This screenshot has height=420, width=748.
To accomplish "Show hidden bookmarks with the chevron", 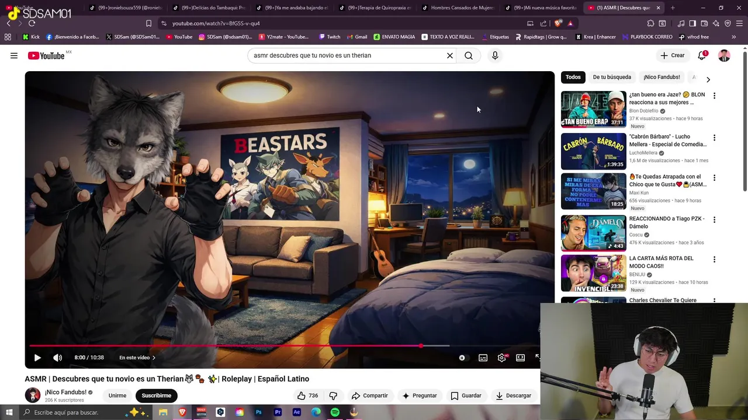I will click(x=734, y=37).
